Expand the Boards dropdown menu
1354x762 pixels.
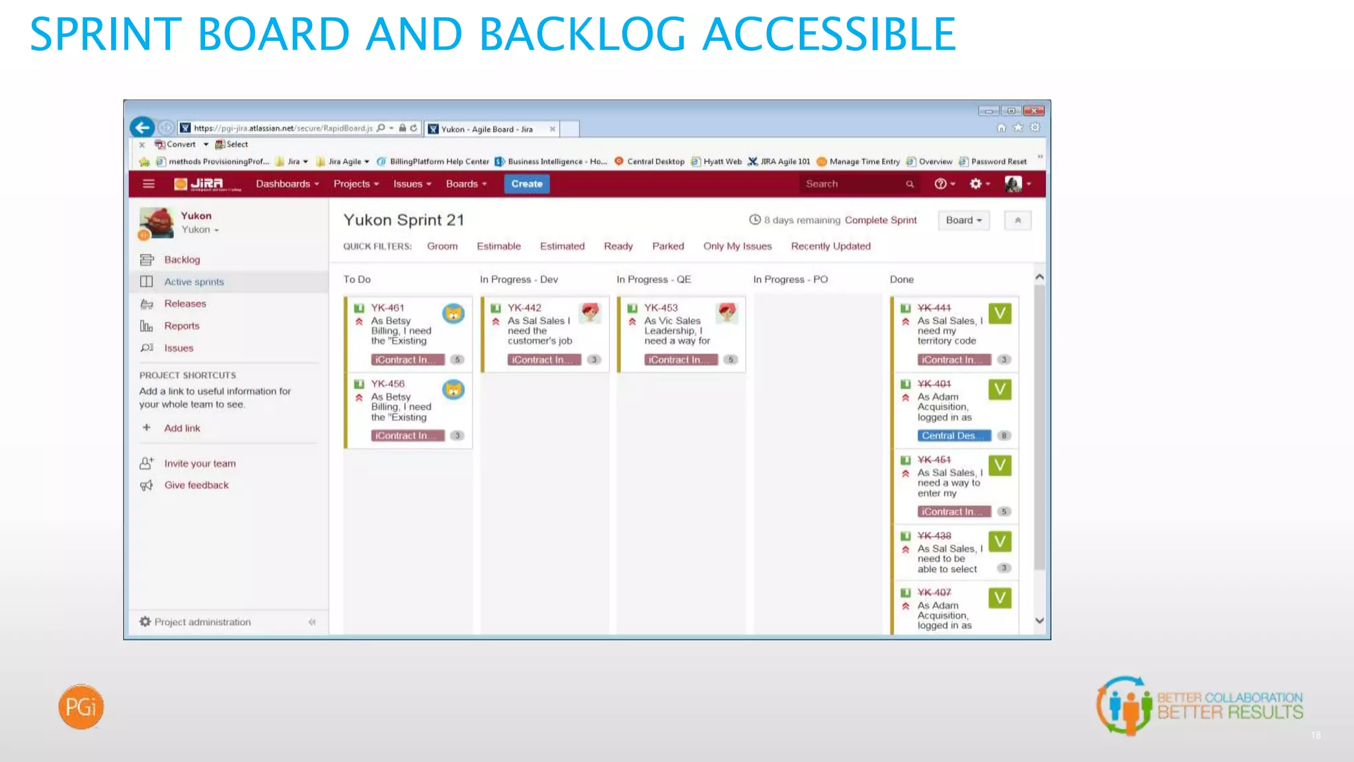click(467, 184)
